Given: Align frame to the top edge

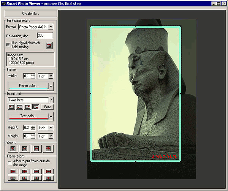Looking at the screenshot, I should pos(13,178).
